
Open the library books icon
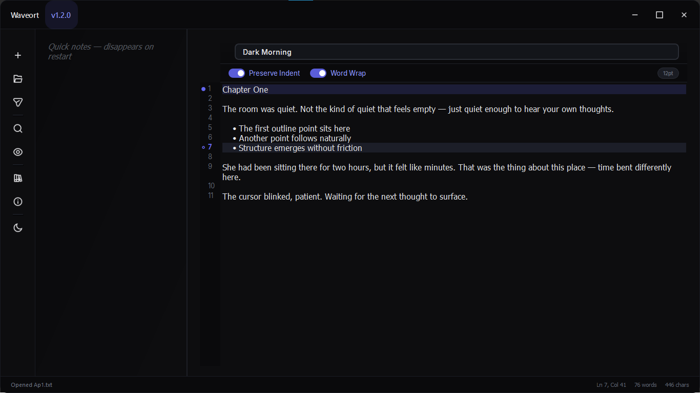point(18,178)
